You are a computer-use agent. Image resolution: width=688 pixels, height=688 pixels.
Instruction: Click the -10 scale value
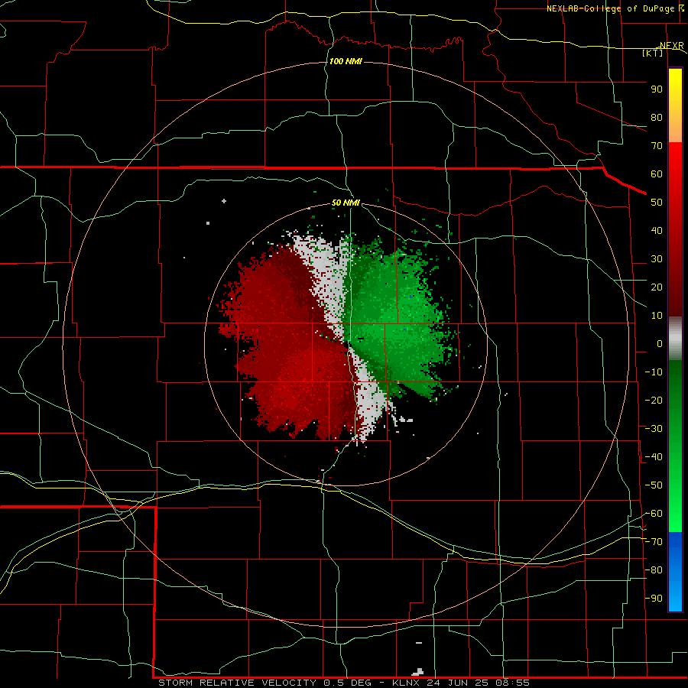pyautogui.click(x=654, y=372)
